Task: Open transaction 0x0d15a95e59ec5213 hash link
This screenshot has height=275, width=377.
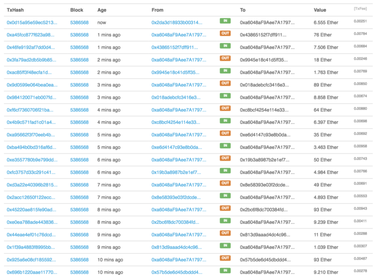Action: (32, 23)
